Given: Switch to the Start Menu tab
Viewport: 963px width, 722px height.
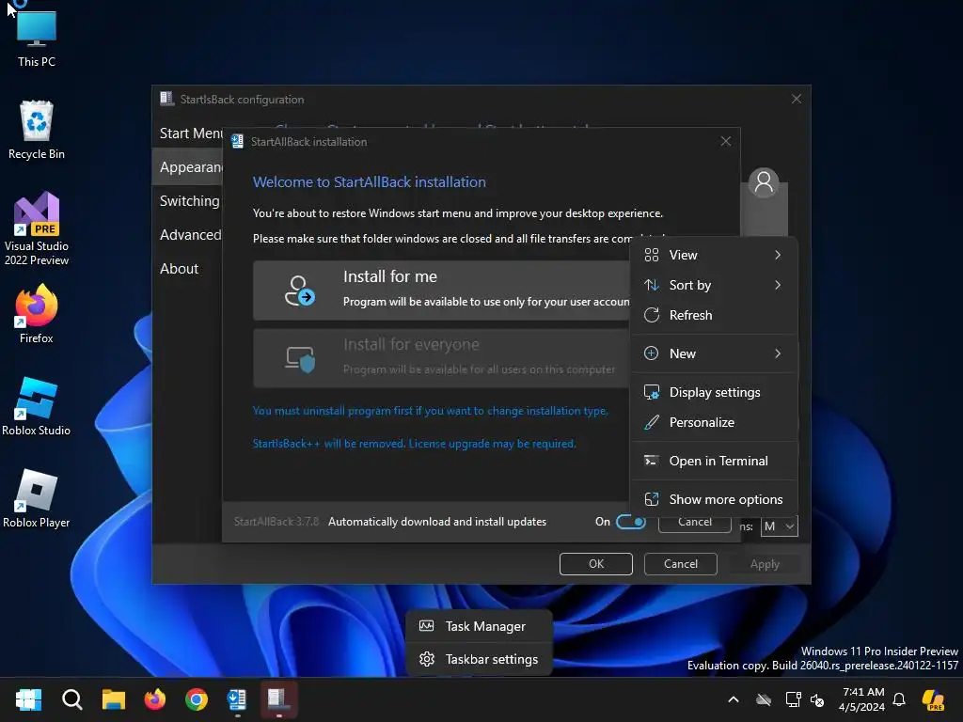Looking at the screenshot, I should 188,133.
